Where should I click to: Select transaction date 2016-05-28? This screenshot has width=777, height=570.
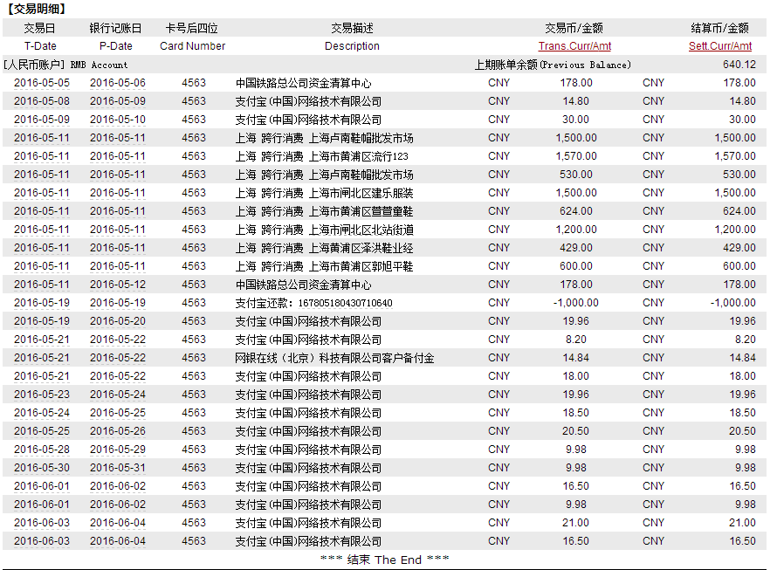[42, 450]
